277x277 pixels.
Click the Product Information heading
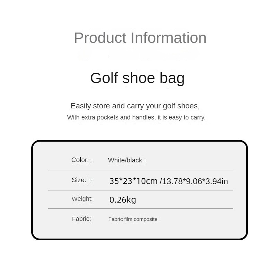coord(140,38)
